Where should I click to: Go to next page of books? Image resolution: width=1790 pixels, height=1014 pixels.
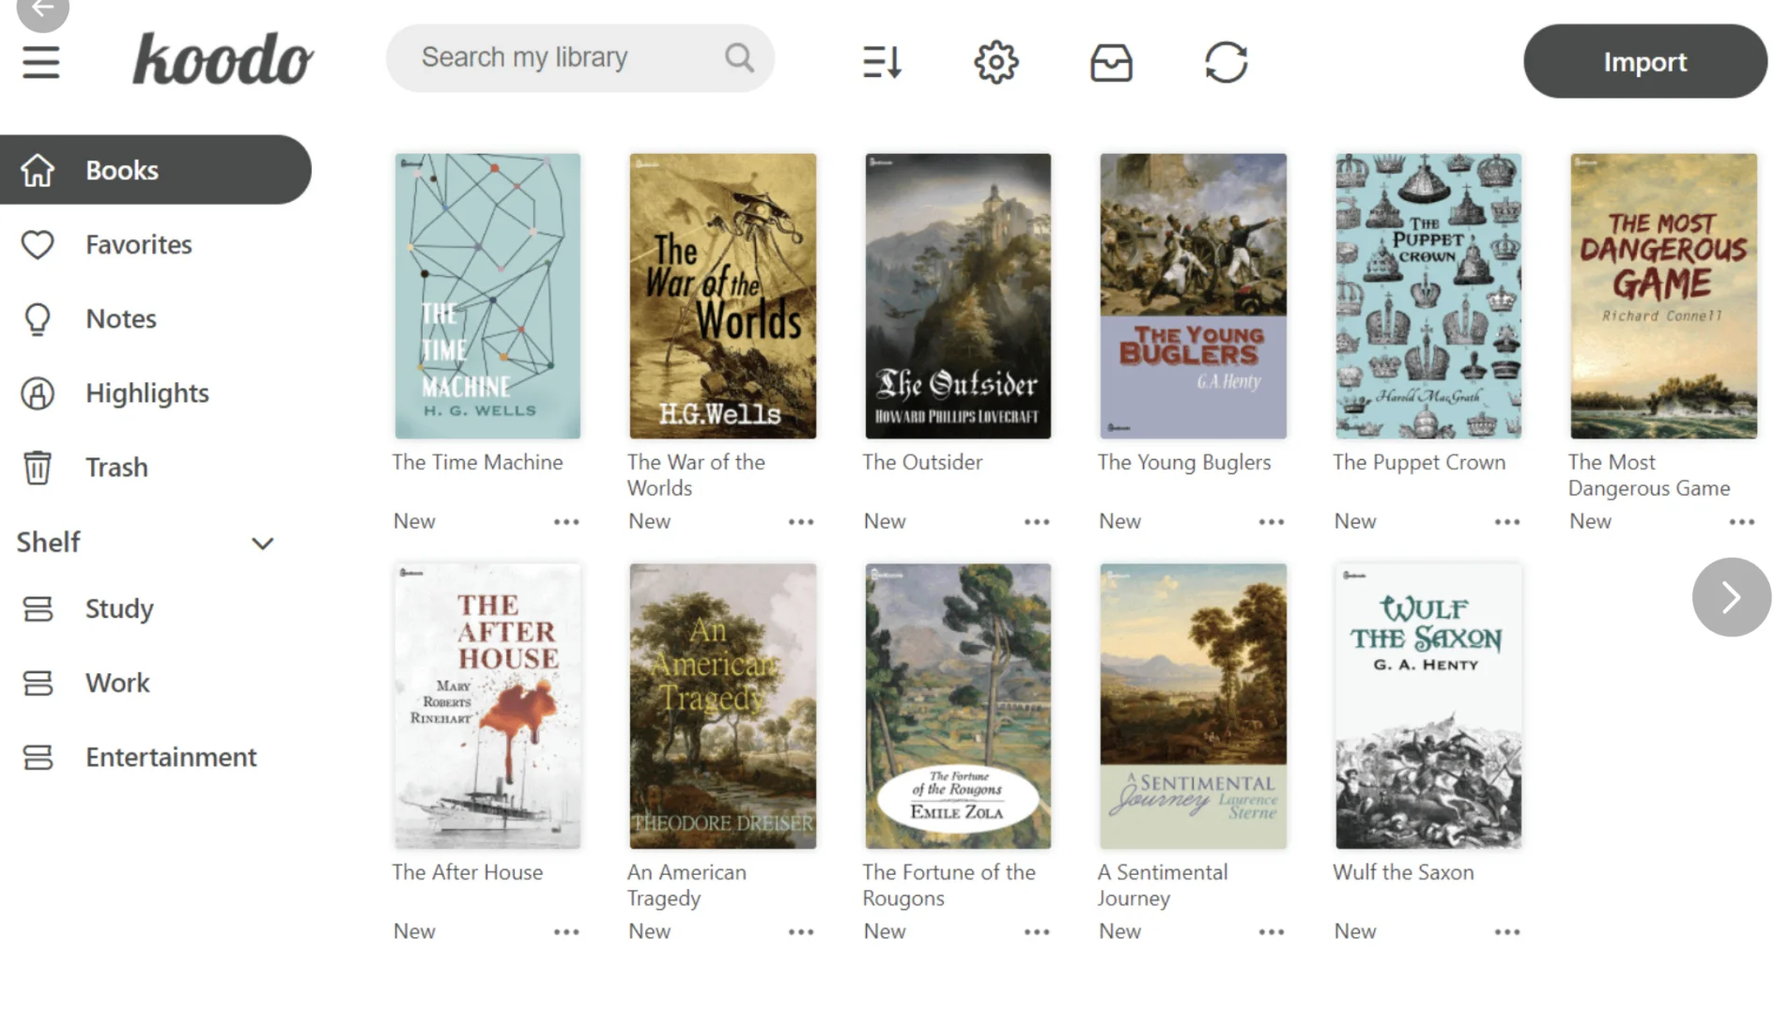tap(1732, 597)
